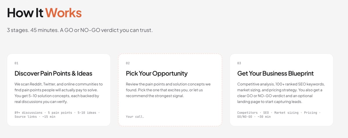
Task: Open the "Get Your Business Blueprint" title
Action: pyautogui.click(x=275, y=73)
